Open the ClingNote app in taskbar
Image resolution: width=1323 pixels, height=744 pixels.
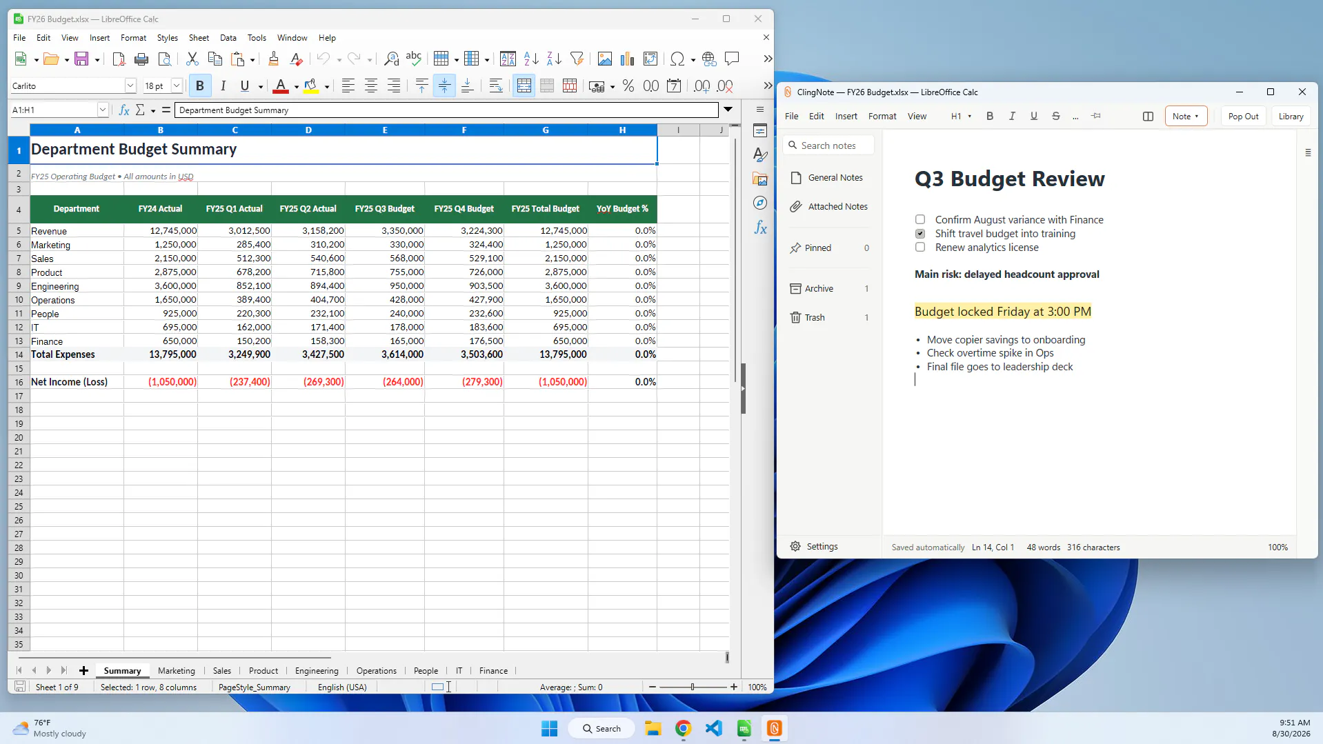(774, 728)
